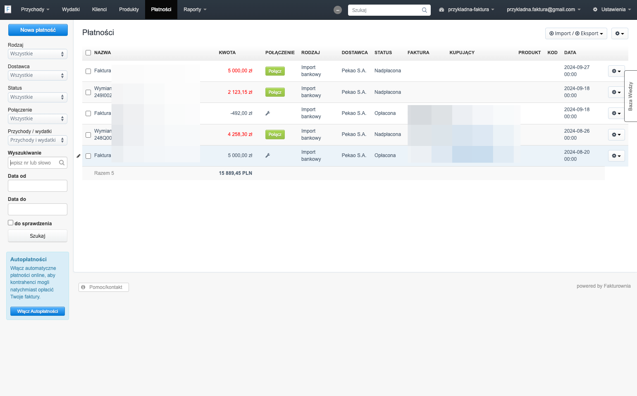Enable the 'do sprawdzenia' checkbox
Viewport: 637px width, 396px height.
[11, 223]
